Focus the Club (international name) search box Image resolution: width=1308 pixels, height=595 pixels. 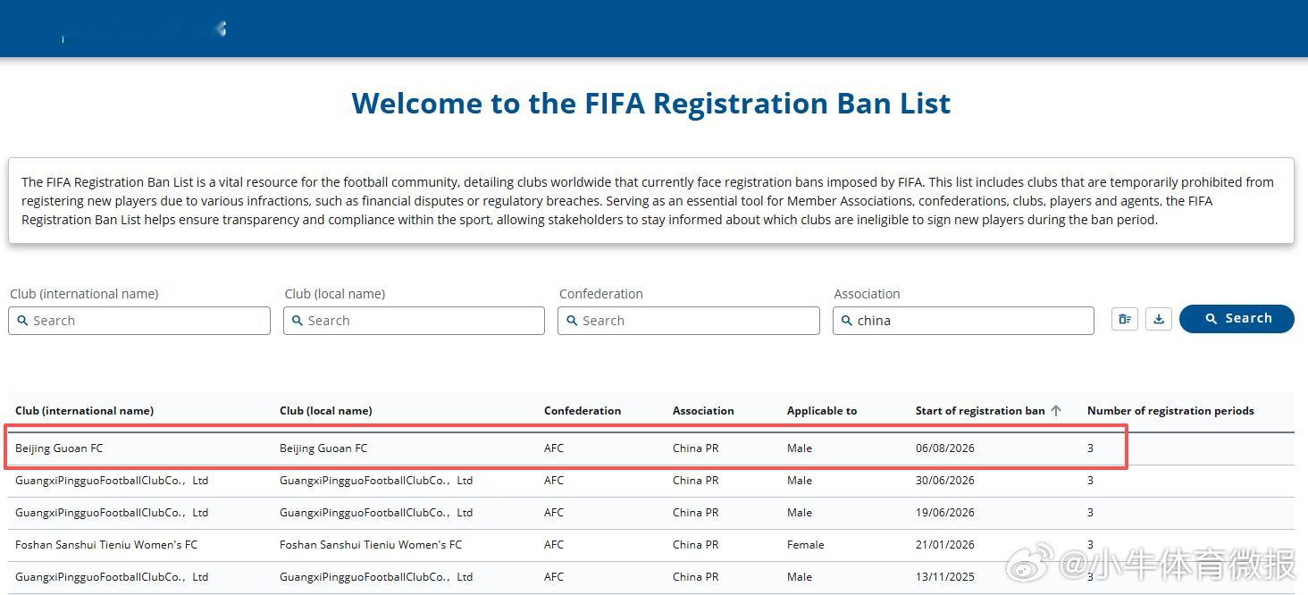click(139, 321)
